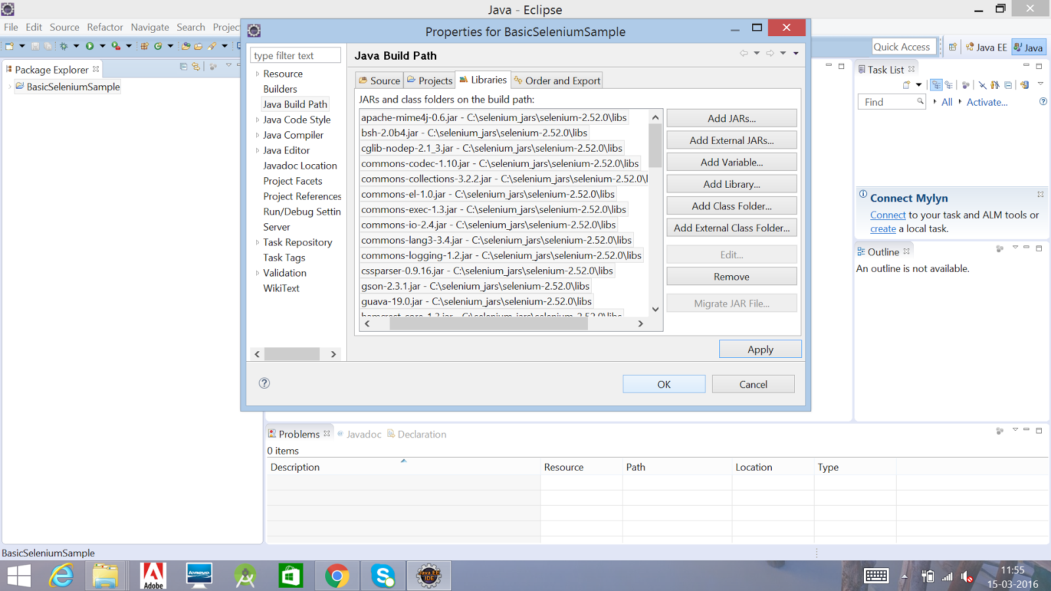Collapse all in Package Explorer
The width and height of the screenshot is (1051, 591).
183,67
